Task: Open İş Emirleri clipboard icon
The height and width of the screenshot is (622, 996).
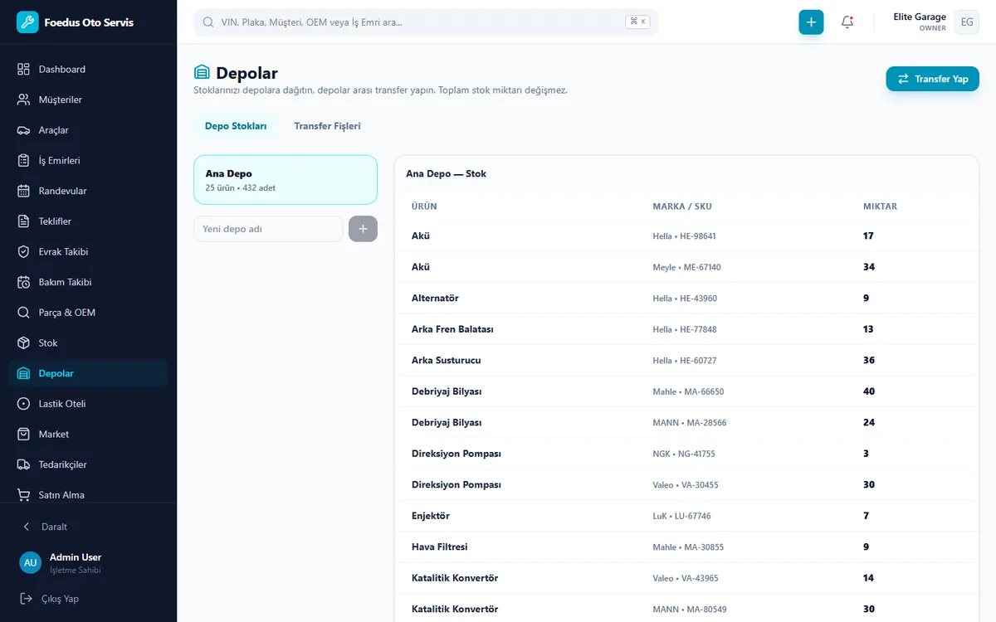Action: click(x=23, y=161)
